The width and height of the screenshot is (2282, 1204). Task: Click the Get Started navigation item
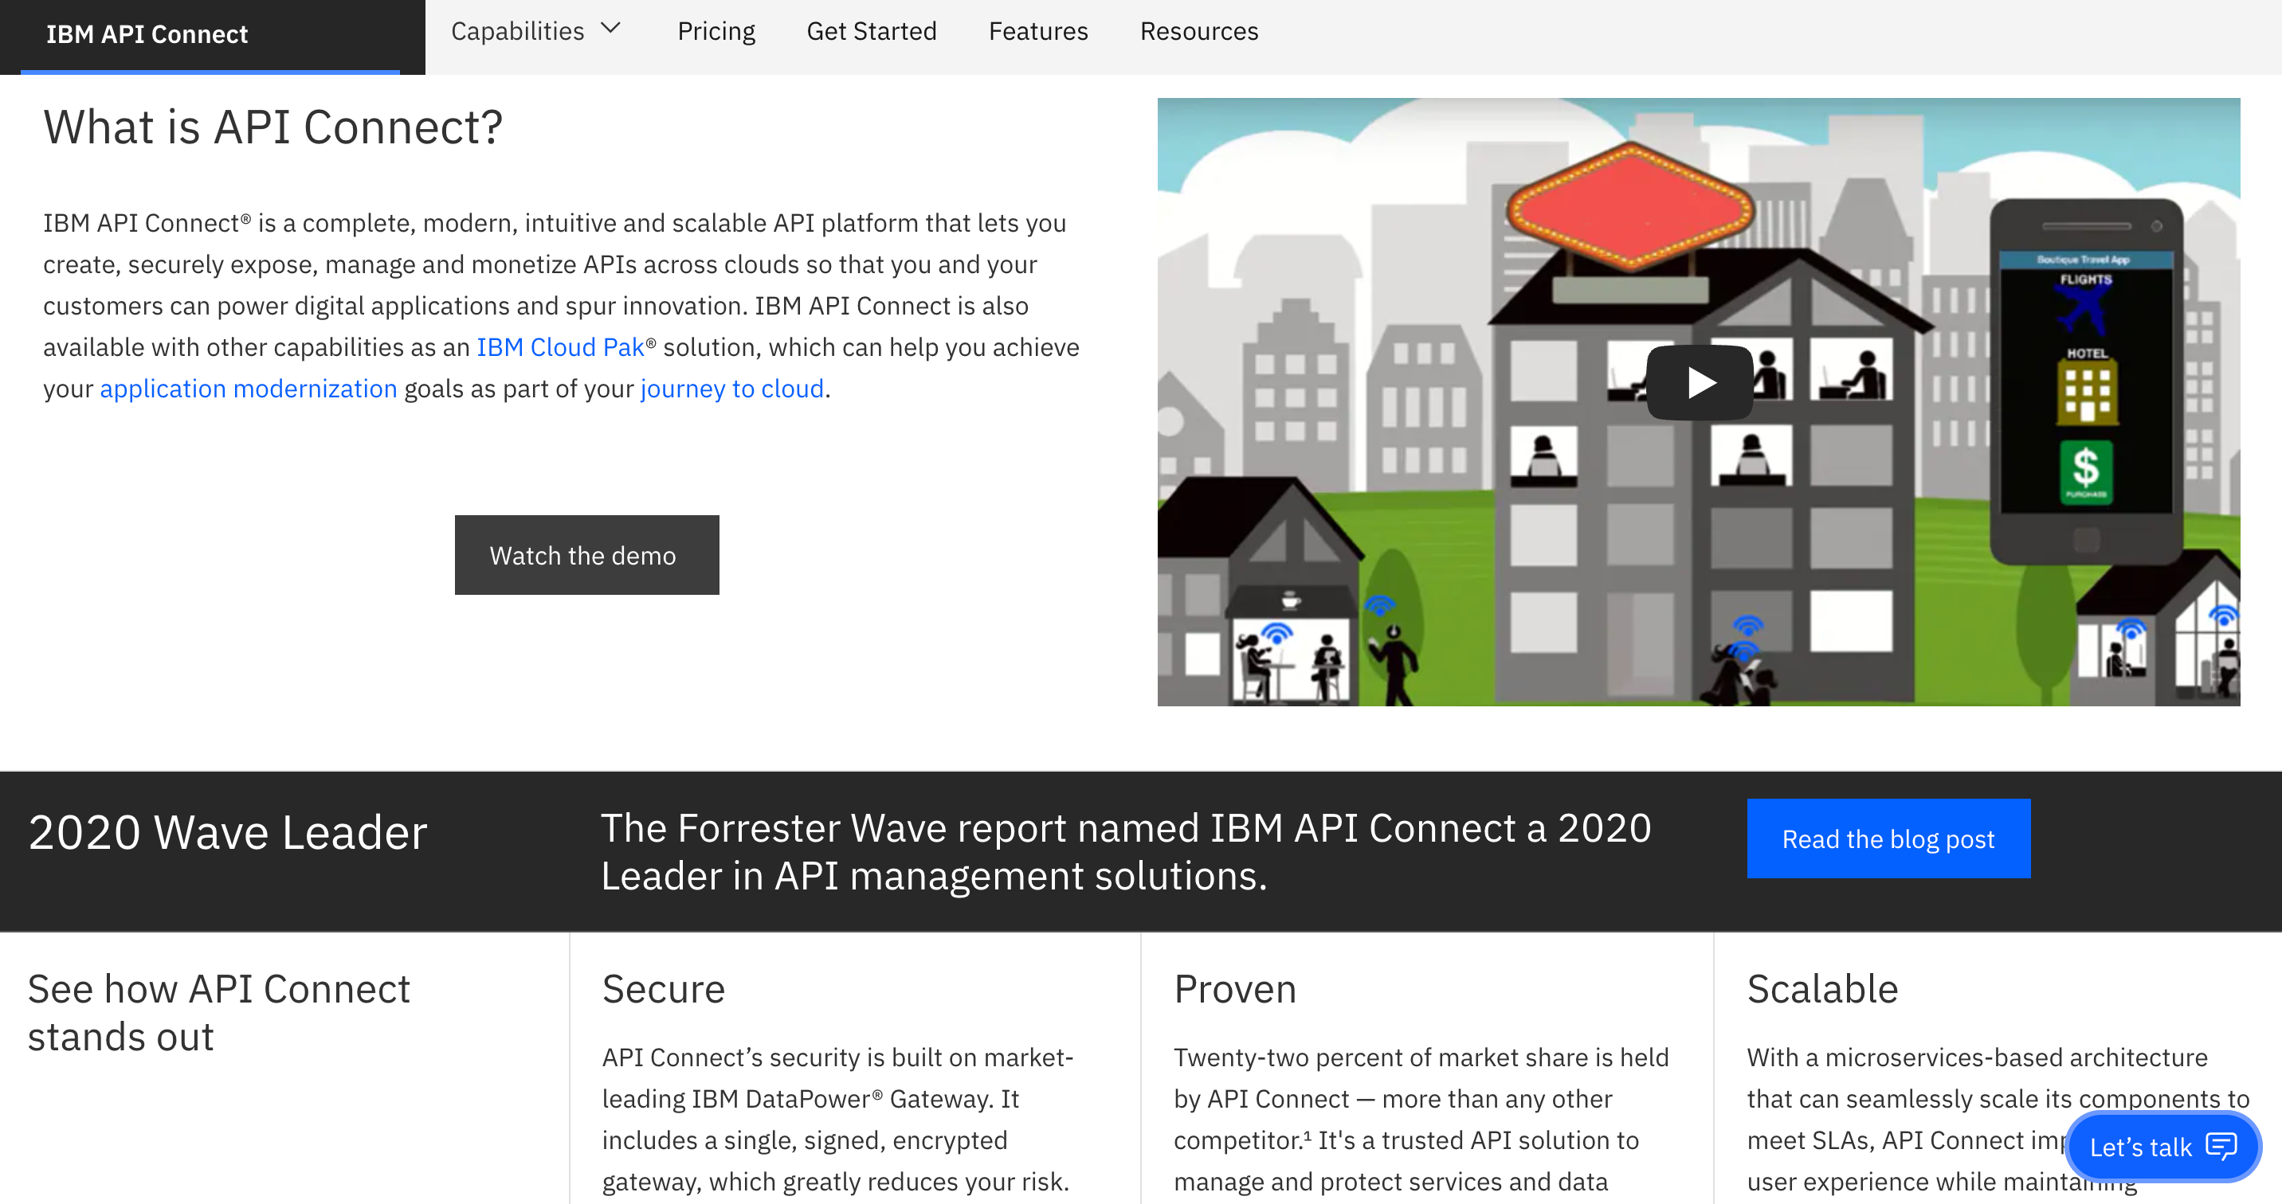coord(874,30)
